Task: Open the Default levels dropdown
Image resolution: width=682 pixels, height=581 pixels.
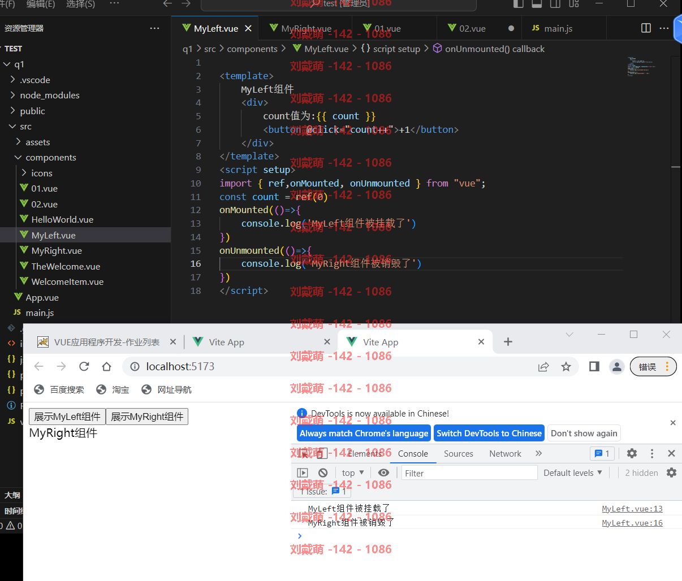Action: [x=573, y=472]
